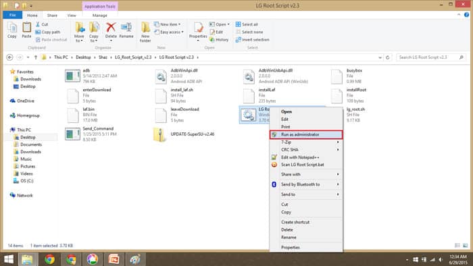
Task: Select AdbWinApi.dll file
Action: pyautogui.click(x=179, y=76)
